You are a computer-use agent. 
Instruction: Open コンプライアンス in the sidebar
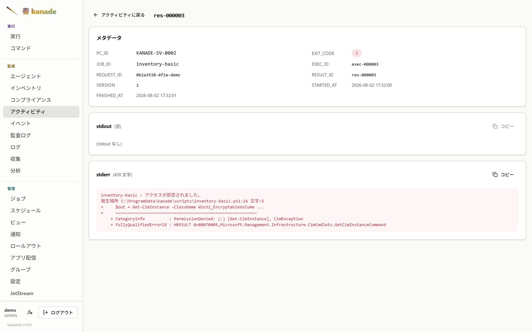coord(41,100)
